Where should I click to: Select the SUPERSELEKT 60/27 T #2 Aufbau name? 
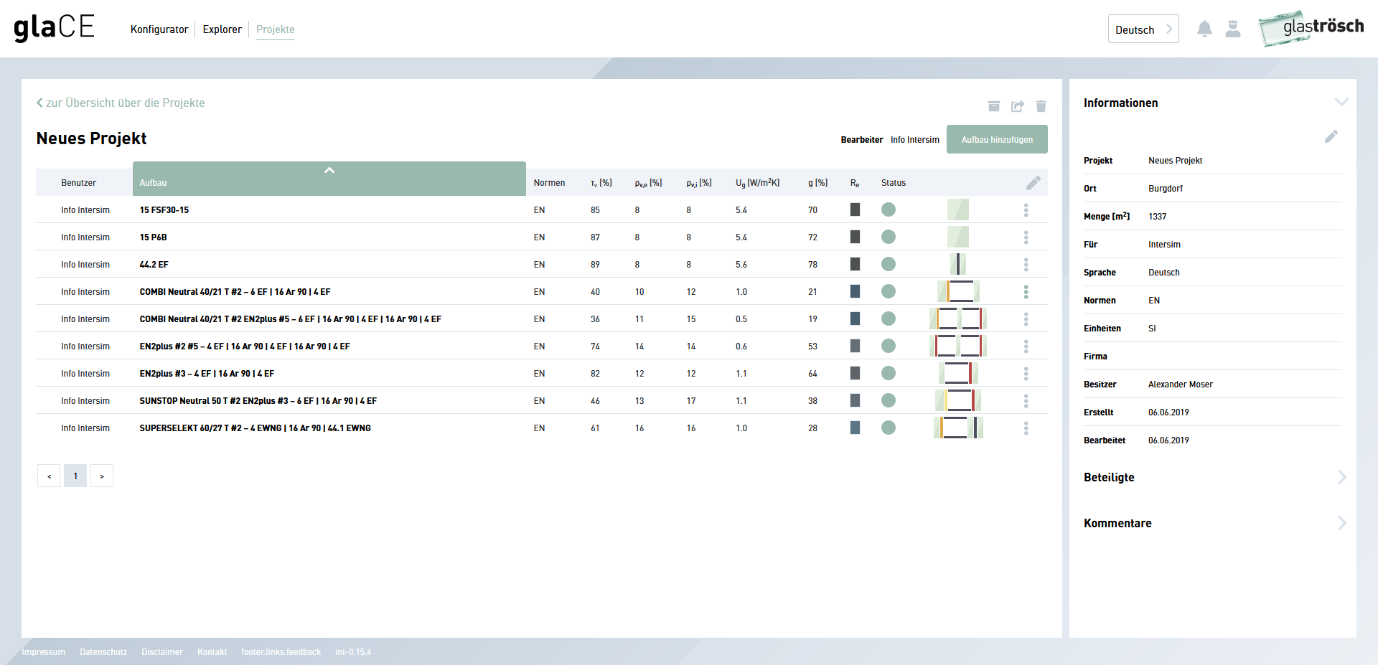tap(255, 428)
